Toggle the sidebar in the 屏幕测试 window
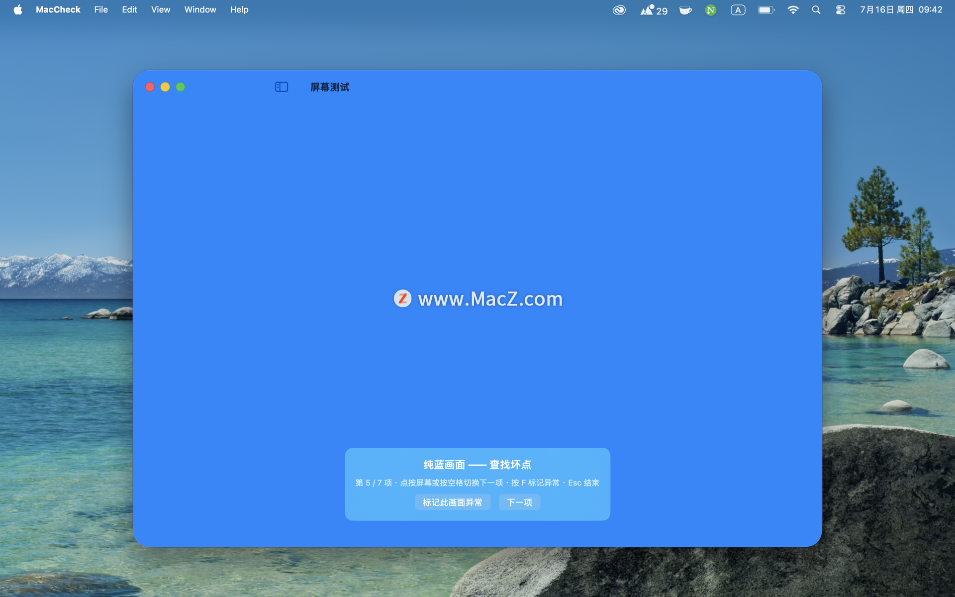Image resolution: width=955 pixels, height=597 pixels. click(282, 87)
